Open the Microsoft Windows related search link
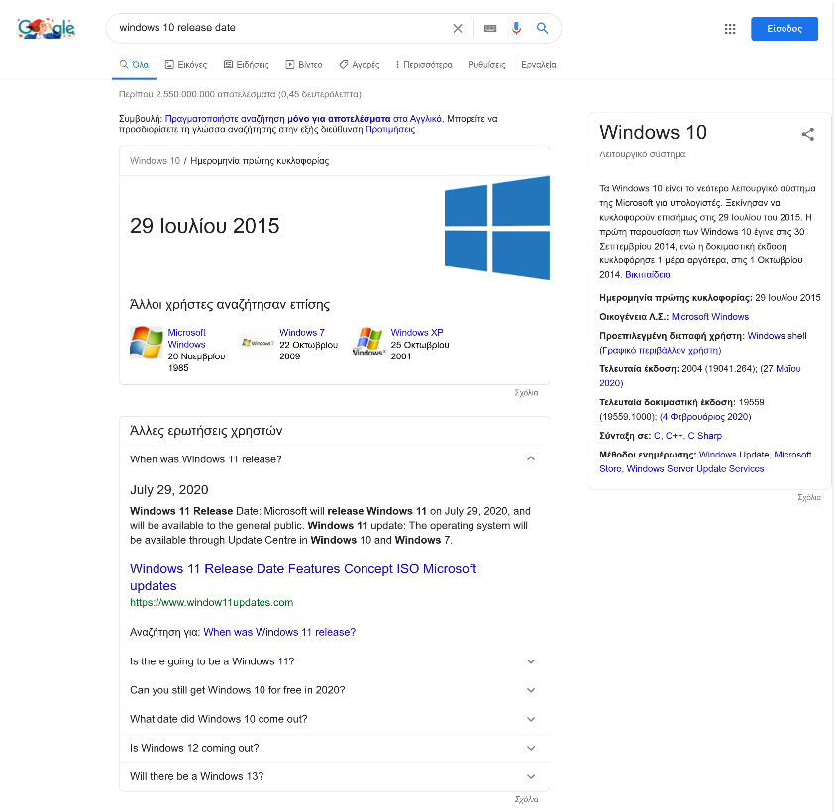The image size is (837, 812). pyautogui.click(x=187, y=339)
